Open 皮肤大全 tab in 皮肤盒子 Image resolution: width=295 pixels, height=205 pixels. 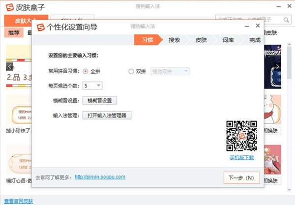(x=26, y=21)
